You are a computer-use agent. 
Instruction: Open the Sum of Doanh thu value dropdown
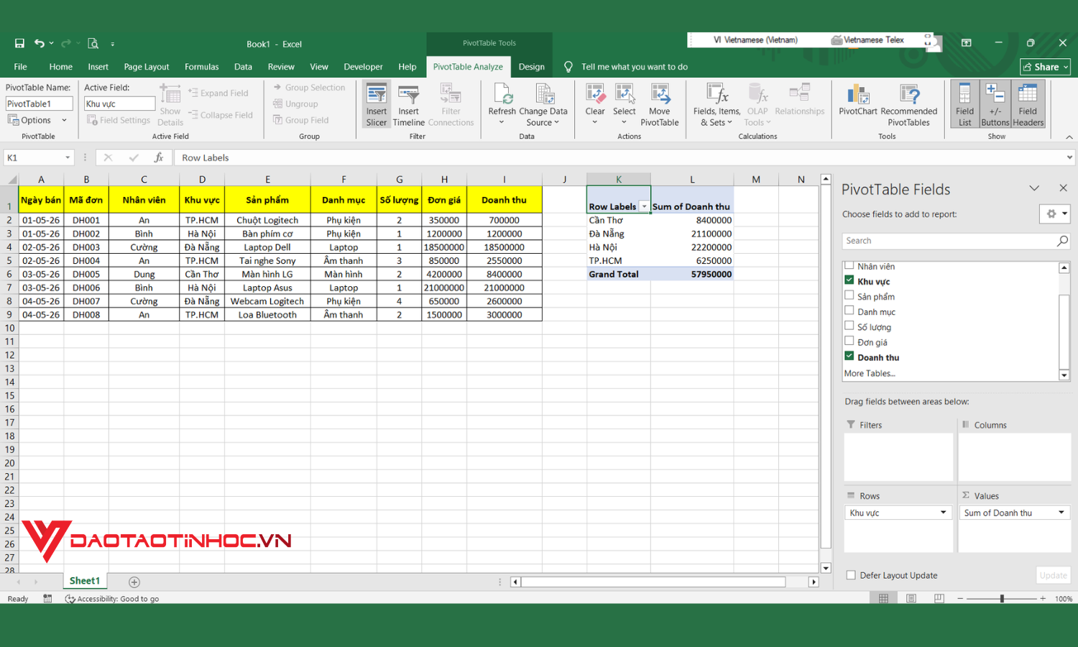1061,513
